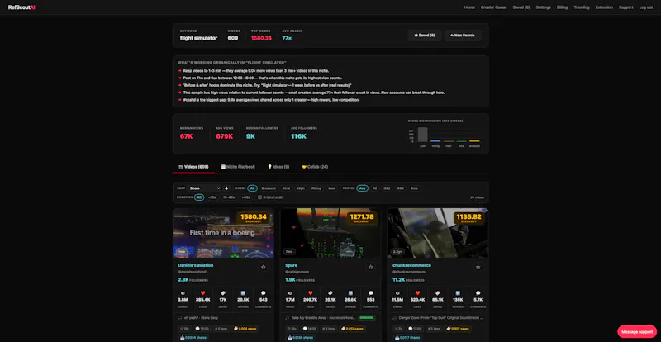The image size is (661, 342).
Task: Click the comments bubble icon above 553
Action: (370, 293)
